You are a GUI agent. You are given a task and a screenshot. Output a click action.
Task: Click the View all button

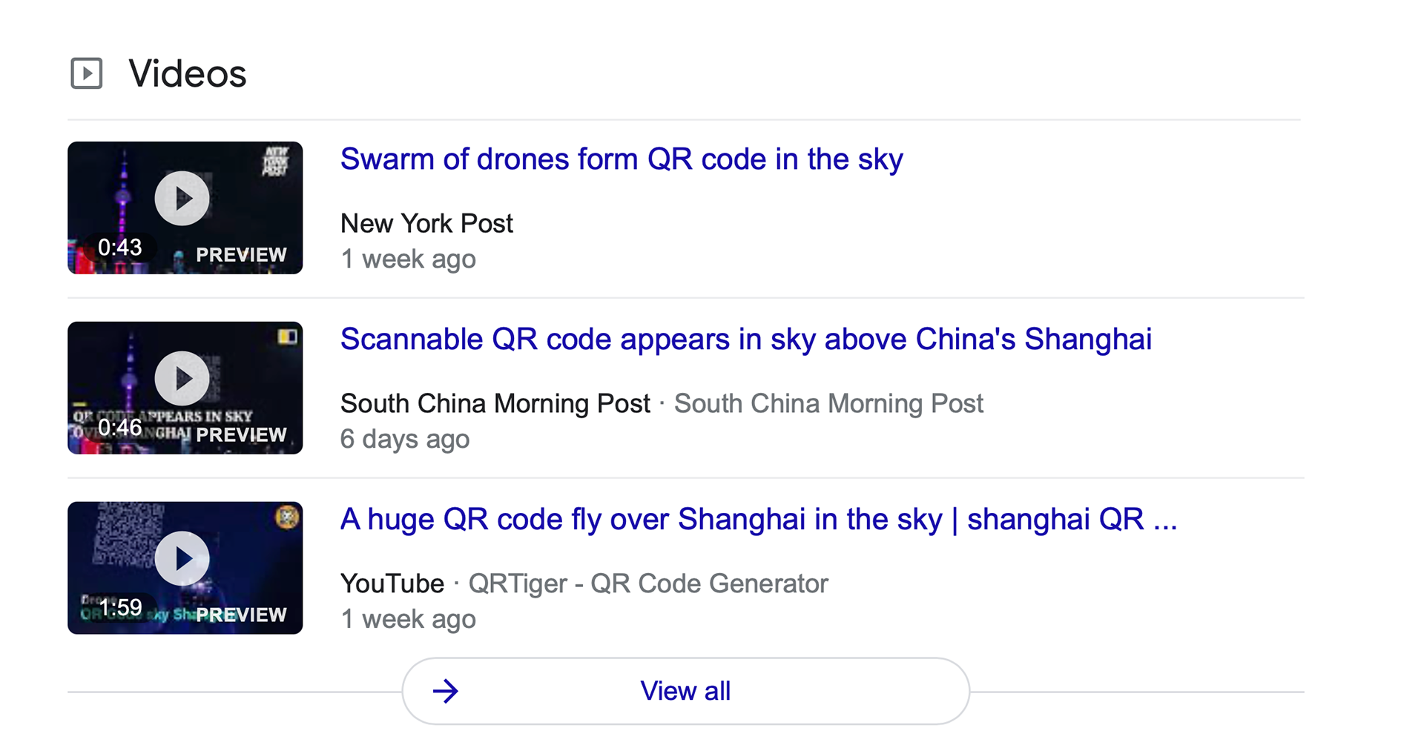pos(686,691)
